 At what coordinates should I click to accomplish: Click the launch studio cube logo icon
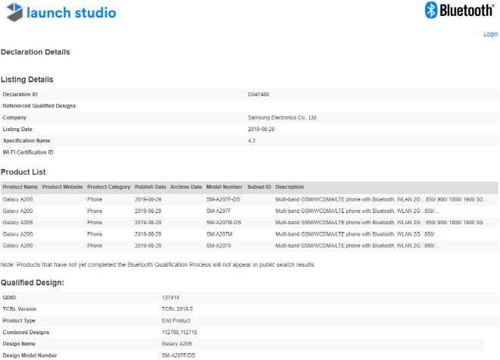(x=14, y=12)
